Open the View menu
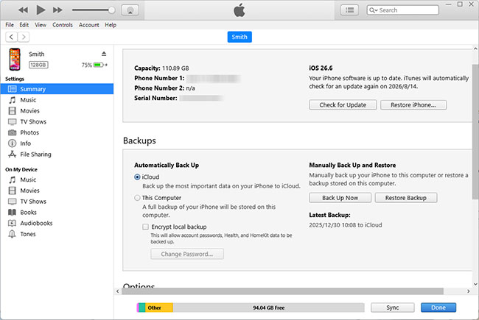Image resolution: width=479 pixels, height=320 pixels. point(41,25)
